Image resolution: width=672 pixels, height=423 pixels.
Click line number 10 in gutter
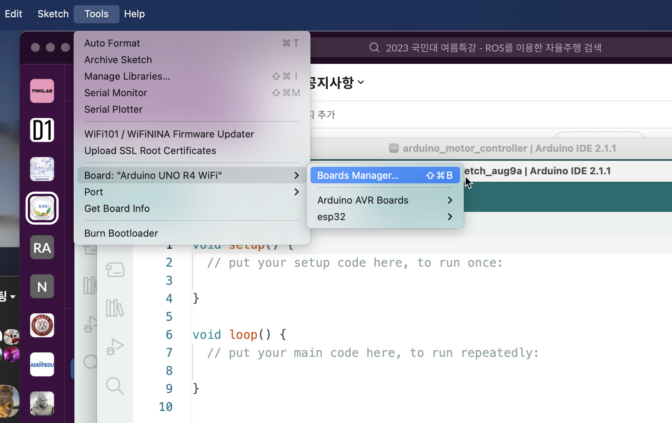[166, 407]
